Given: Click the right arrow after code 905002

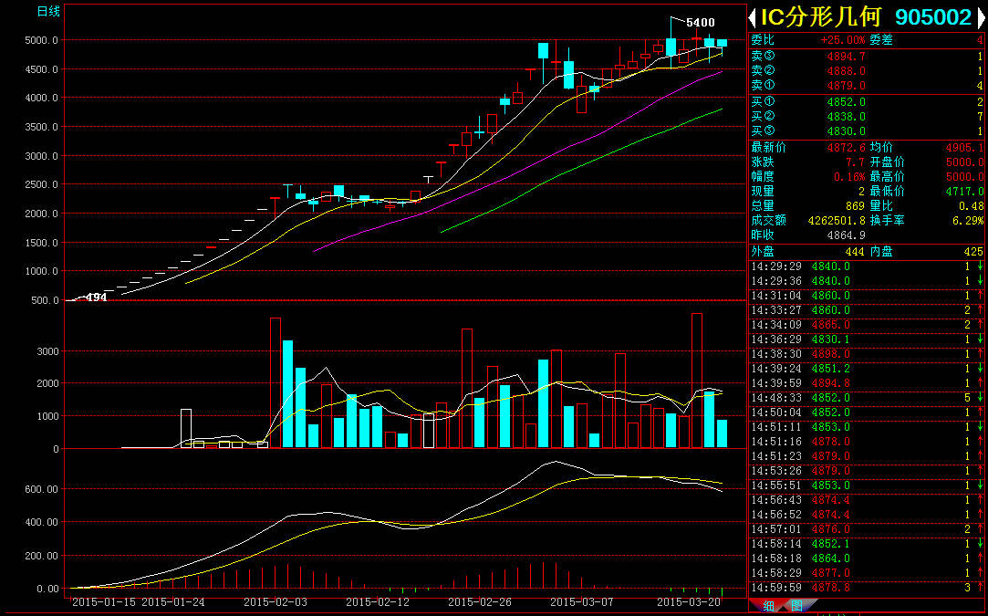Looking at the screenshot, I should tap(982, 17).
